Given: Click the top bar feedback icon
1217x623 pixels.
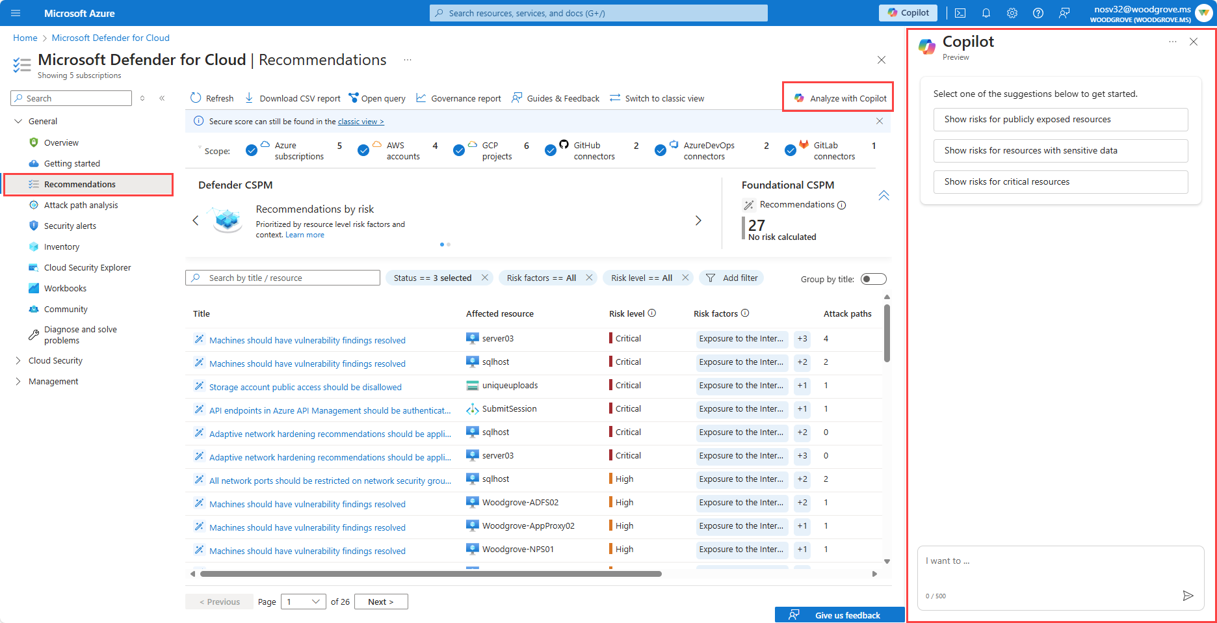Looking at the screenshot, I should pos(1064,13).
